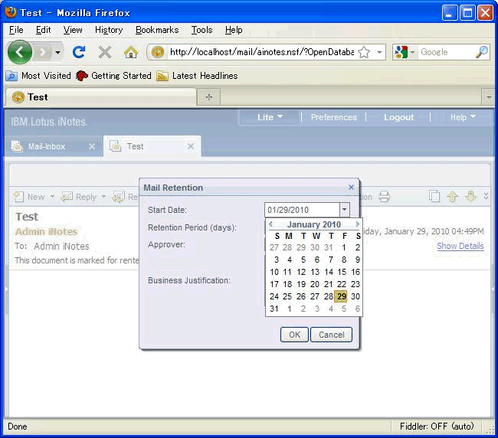Select January 24 in the calendar

[x=274, y=296]
